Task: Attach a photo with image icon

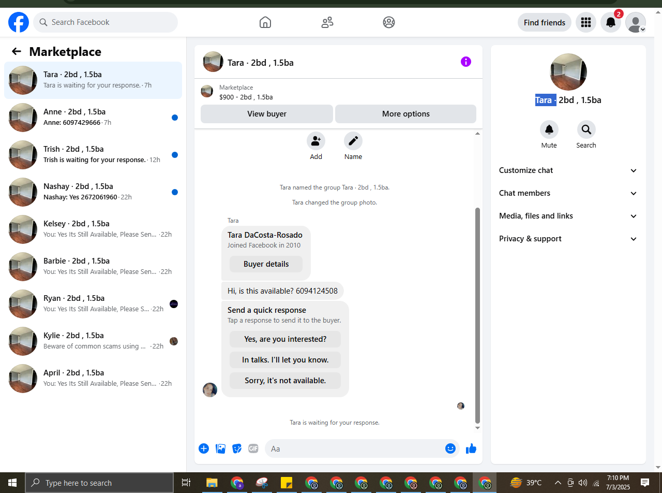Action: pyautogui.click(x=220, y=448)
